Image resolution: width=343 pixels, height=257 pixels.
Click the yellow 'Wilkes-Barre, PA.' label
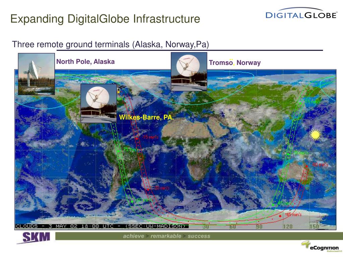(146, 117)
